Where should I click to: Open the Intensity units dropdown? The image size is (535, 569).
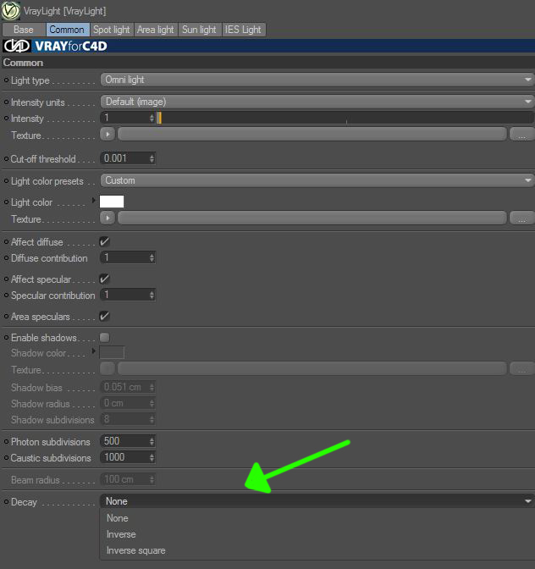click(317, 102)
